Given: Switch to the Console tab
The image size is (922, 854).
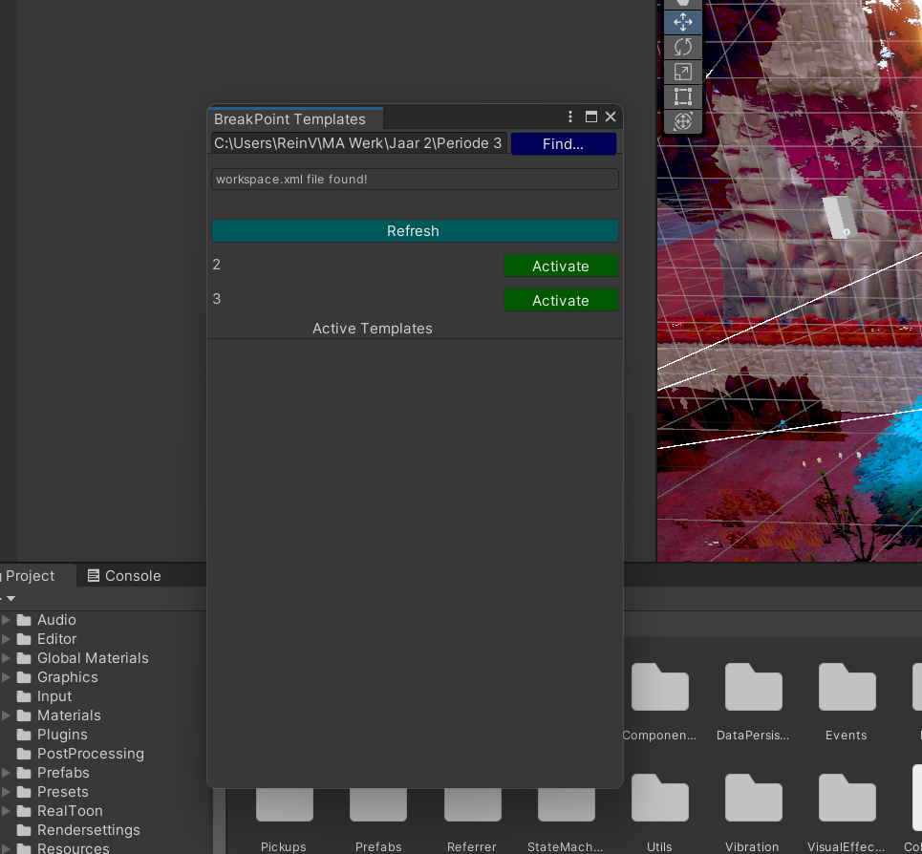Looking at the screenshot, I should (124, 575).
